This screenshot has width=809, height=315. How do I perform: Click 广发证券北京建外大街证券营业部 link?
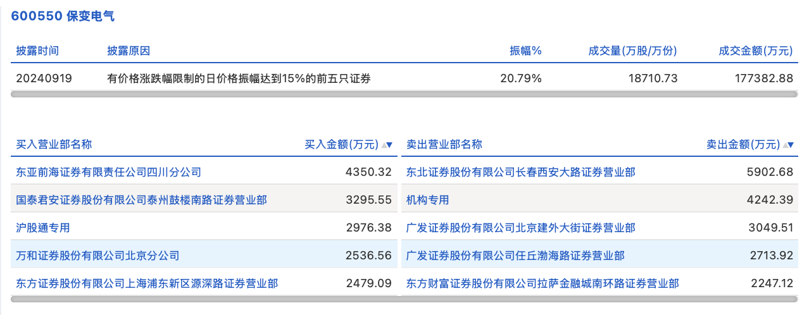[520, 228]
